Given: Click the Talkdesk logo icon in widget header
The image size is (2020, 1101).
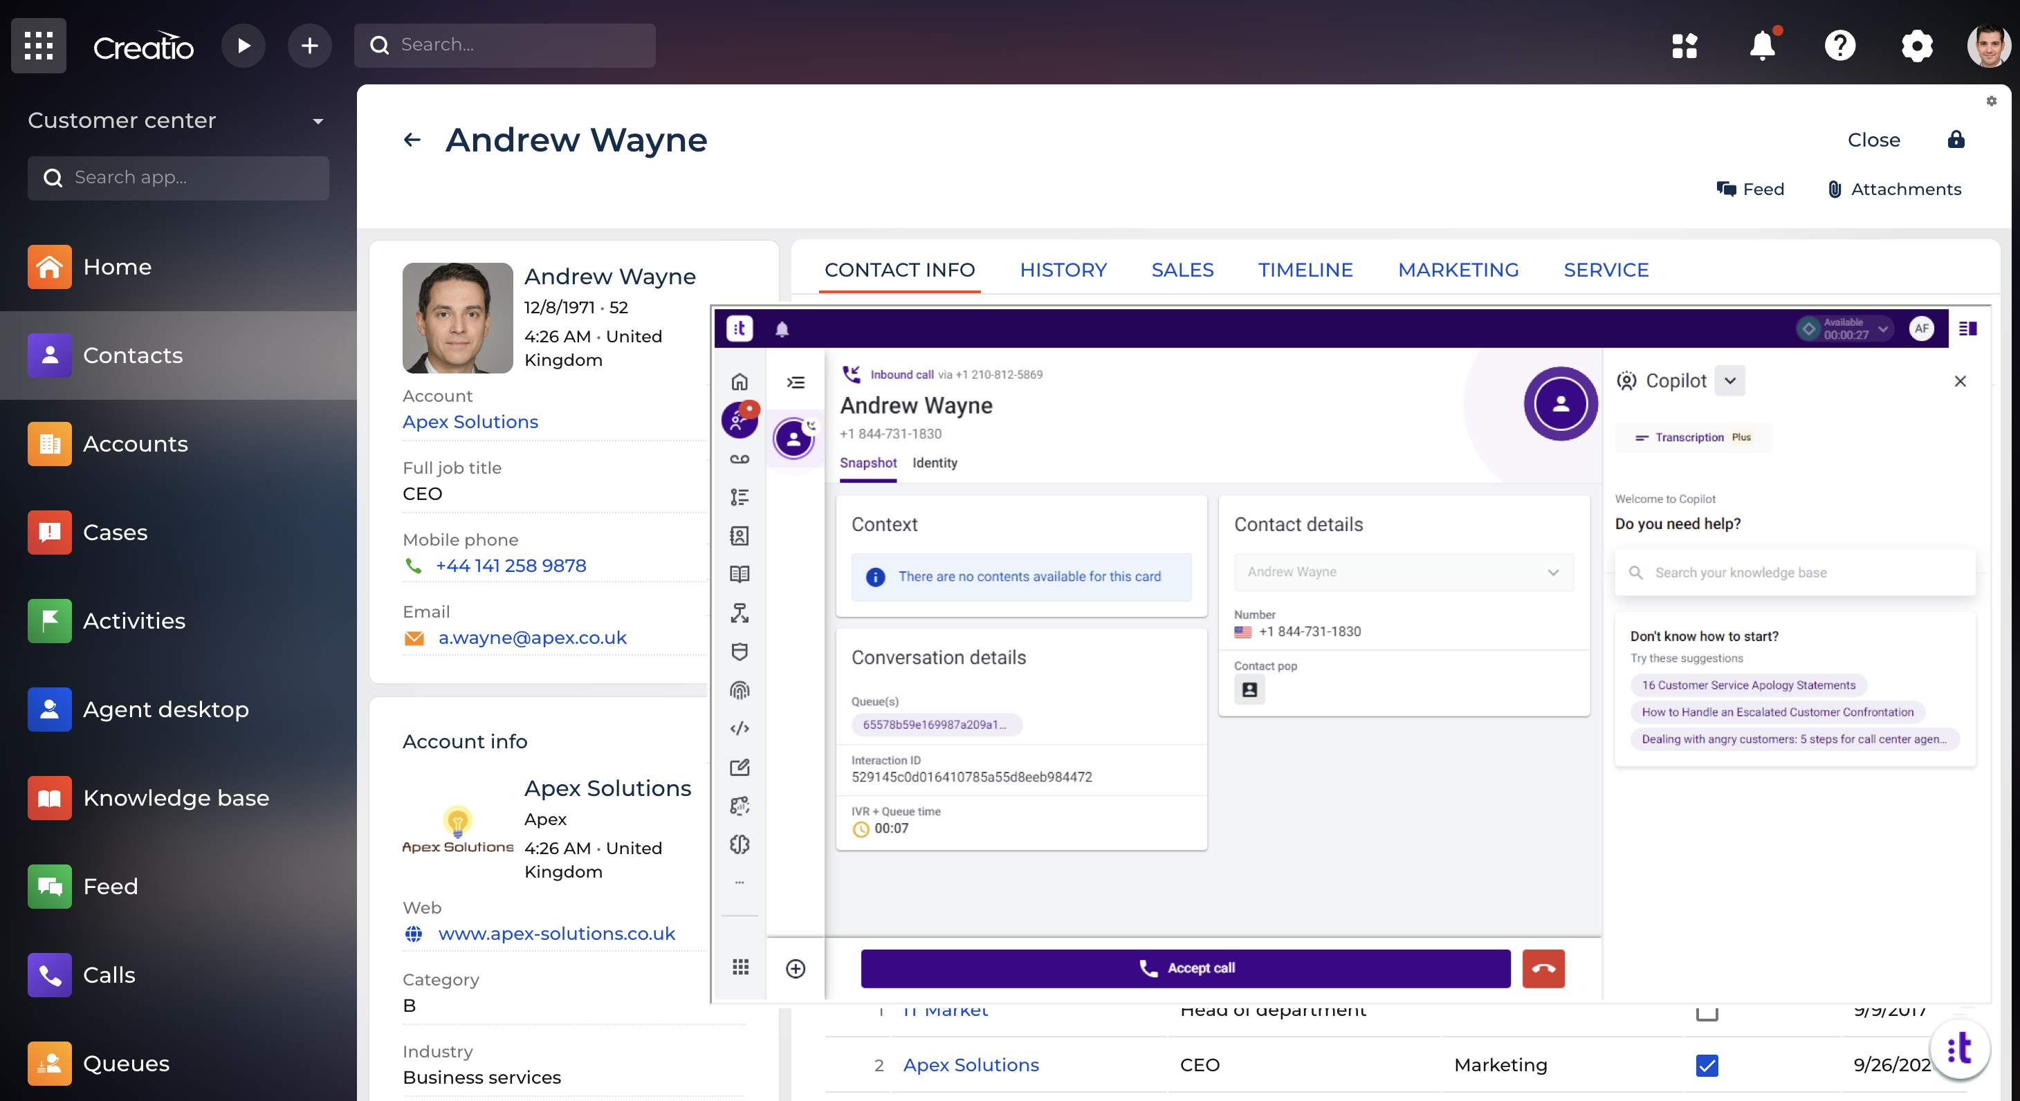Looking at the screenshot, I should 739,329.
